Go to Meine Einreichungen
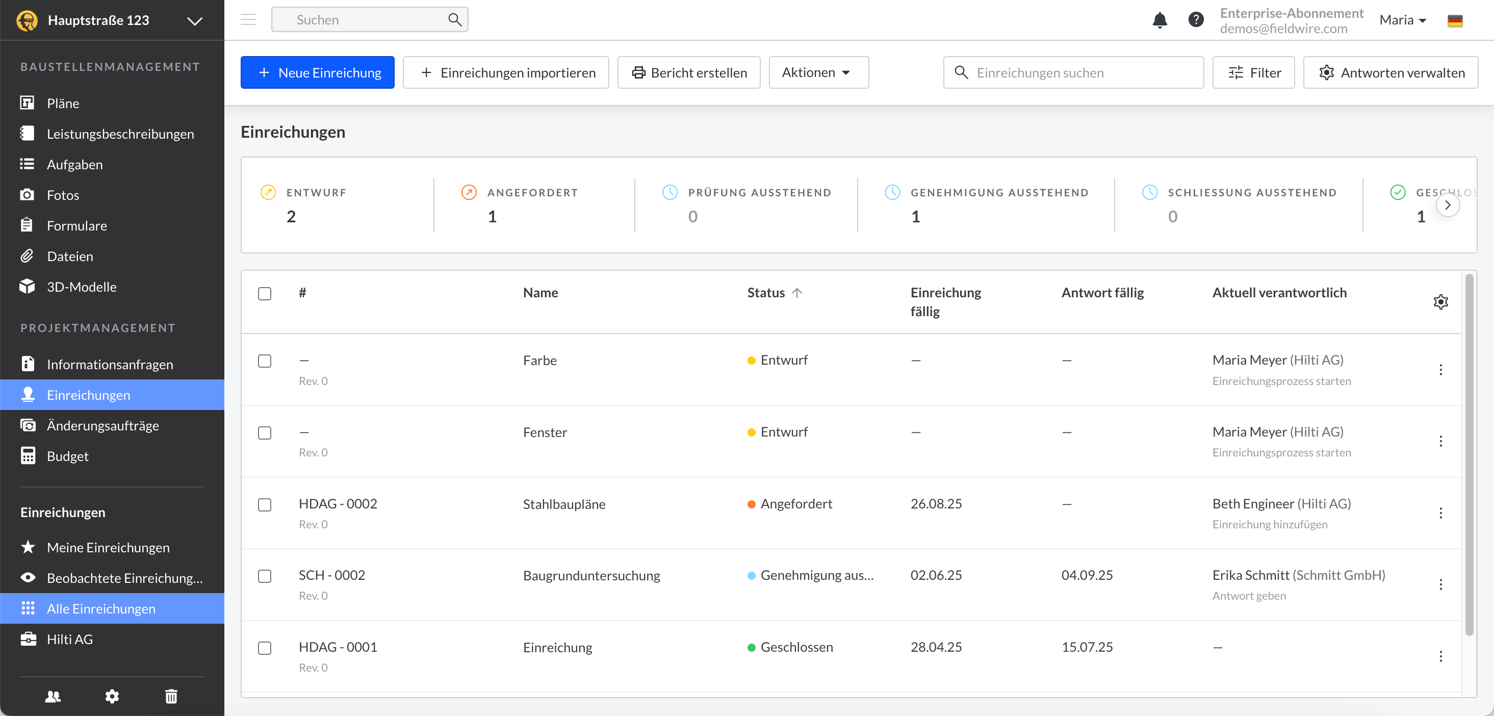The width and height of the screenshot is (1494, 716). [x=108, y=547]
